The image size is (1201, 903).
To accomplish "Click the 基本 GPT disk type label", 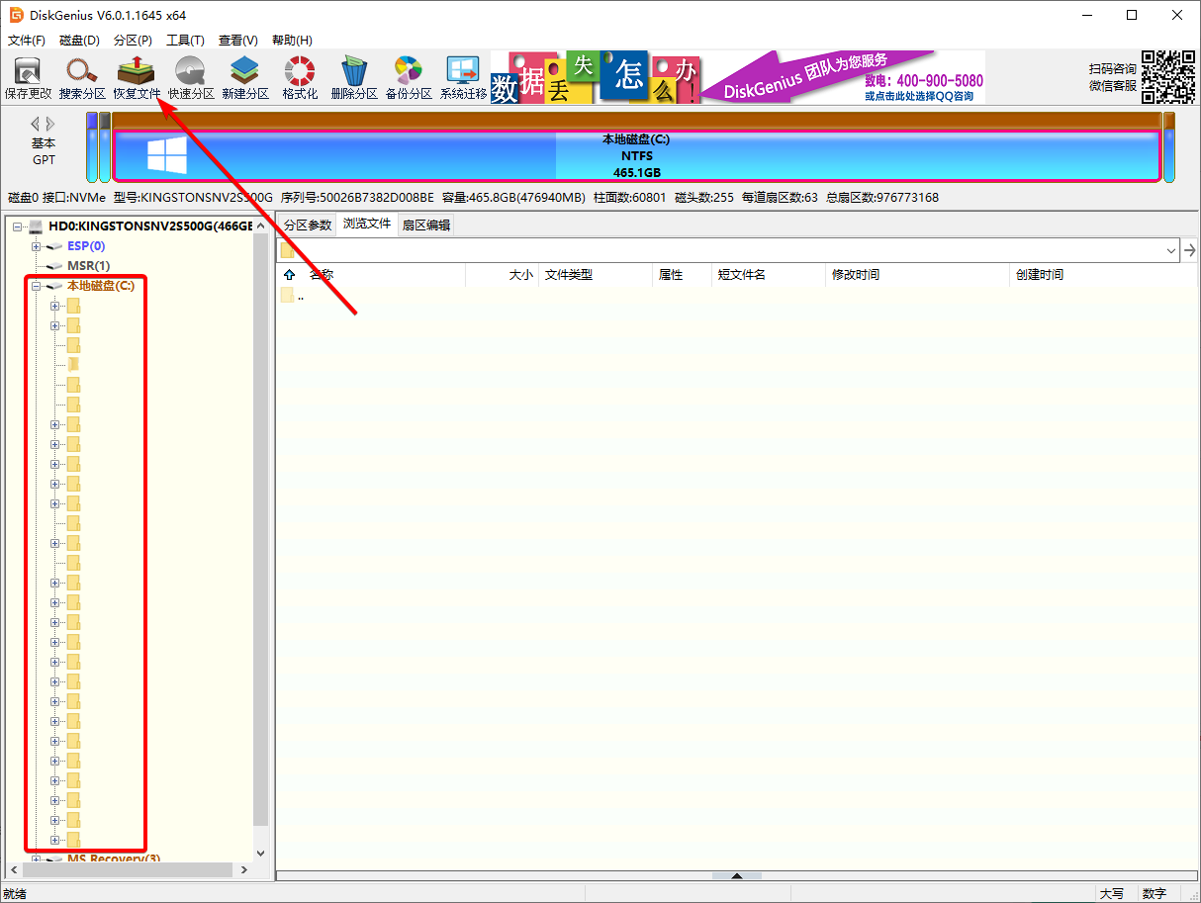I will tap(44, 151).
